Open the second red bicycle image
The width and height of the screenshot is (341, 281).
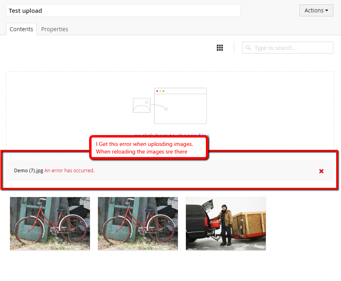coord(138,223)
